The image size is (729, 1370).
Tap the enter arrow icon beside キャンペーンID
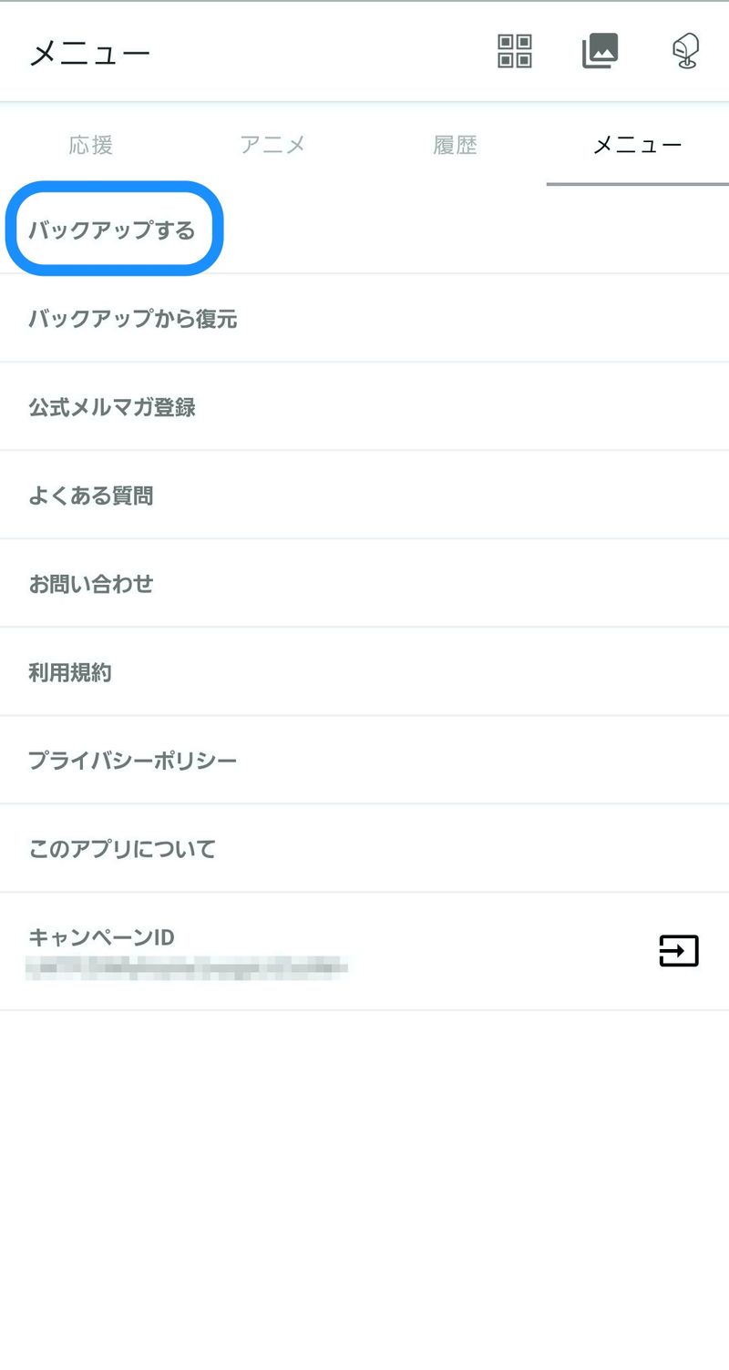click(x=679, y=951)
